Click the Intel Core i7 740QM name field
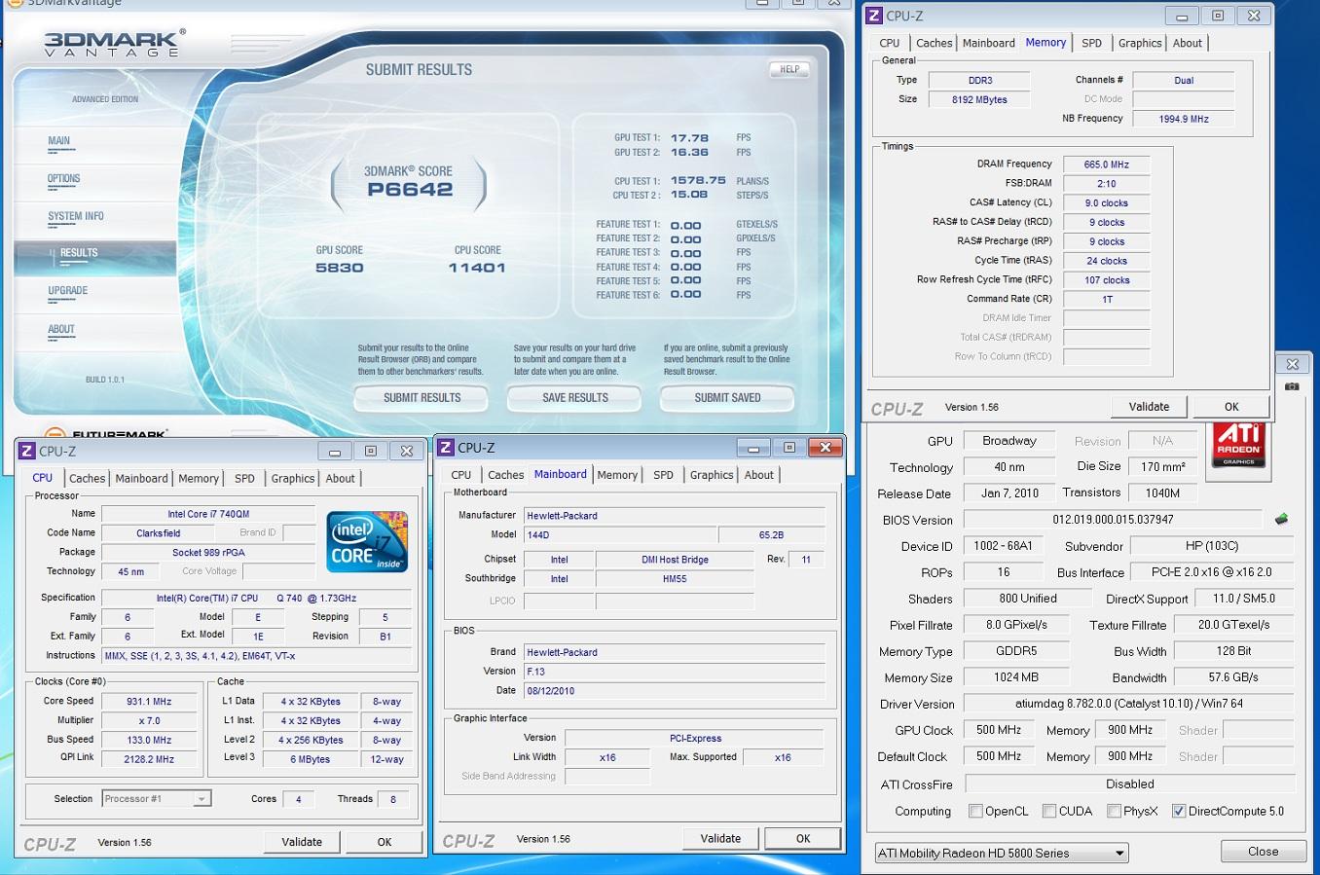 (x=208, y=514)
